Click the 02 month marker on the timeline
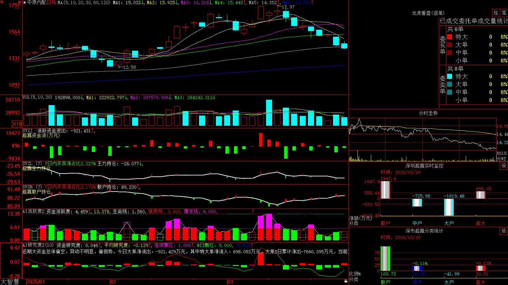 point(113,282)
